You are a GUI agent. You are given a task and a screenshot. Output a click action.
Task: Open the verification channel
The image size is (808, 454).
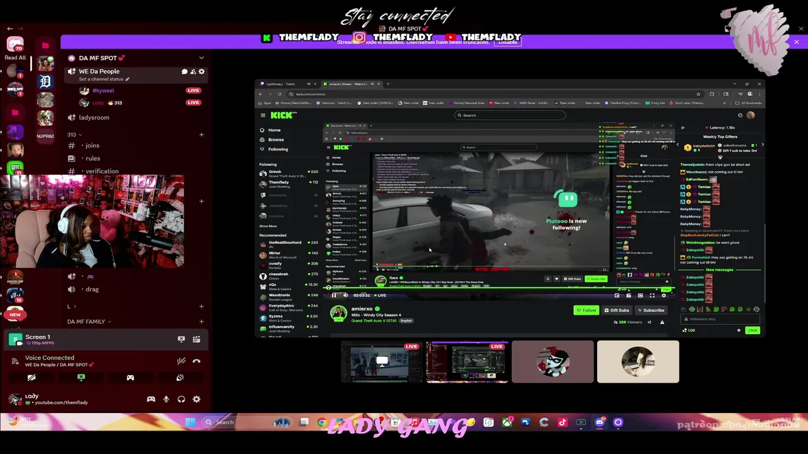pyautogui.click(x=102, y=171)
